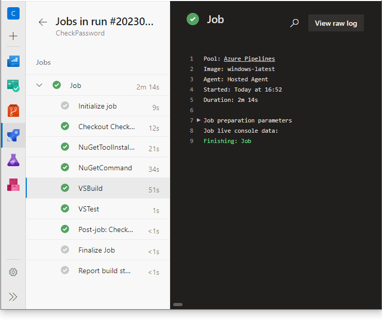Click View raw log button
Image resolution: width=382 pixels, height=321 pixels.
tap(336, 23)
